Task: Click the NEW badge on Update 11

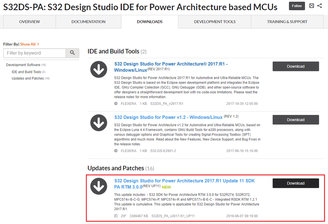Action: (x=166, y=187)
